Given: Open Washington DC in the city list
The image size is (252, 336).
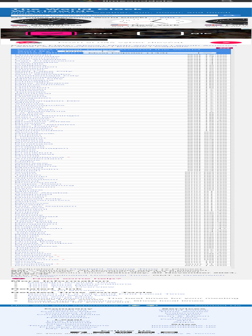Looking at the screenshot, I should coord(47,101).
